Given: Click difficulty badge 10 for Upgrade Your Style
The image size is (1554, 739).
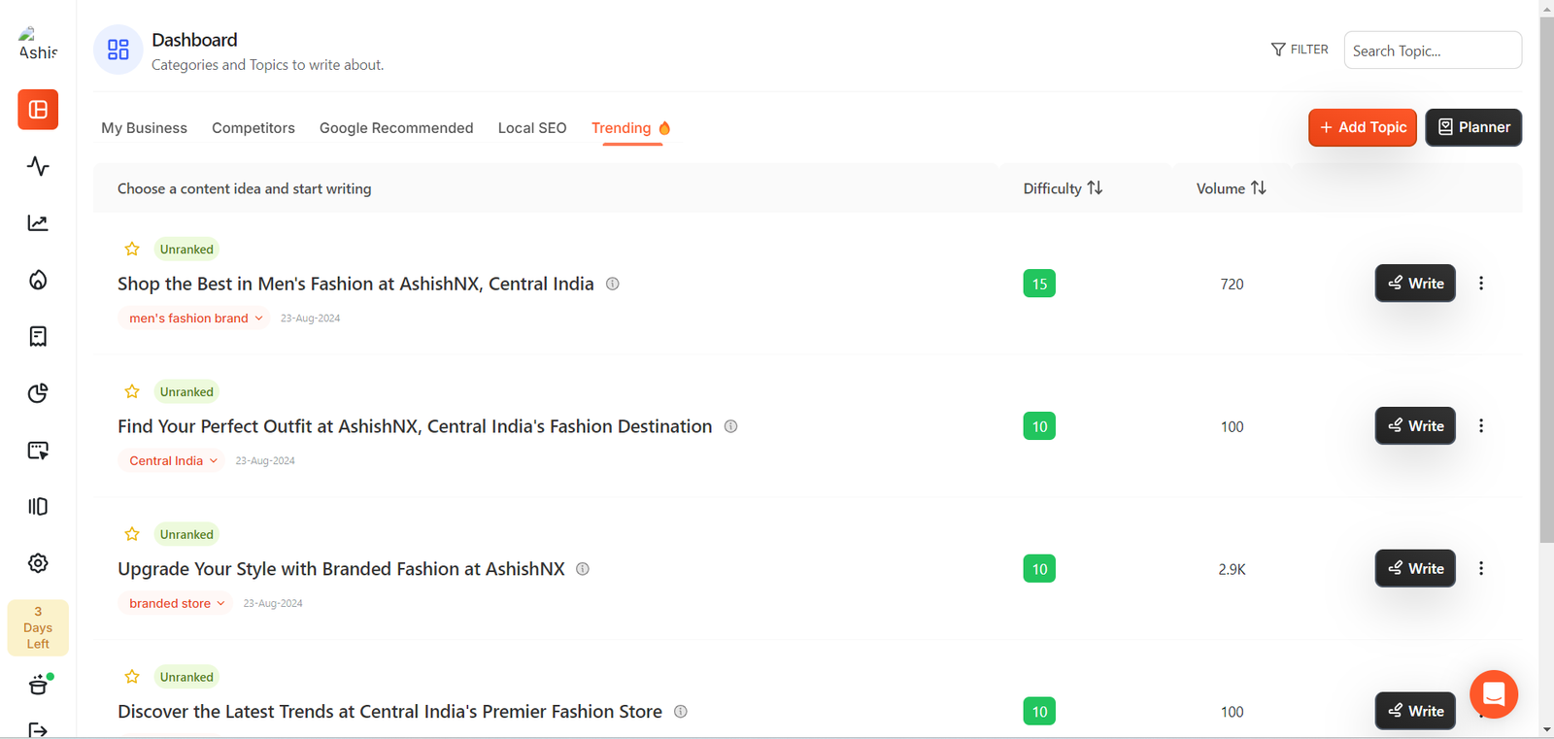Looking at the screenshot, I should [1039, 569].
